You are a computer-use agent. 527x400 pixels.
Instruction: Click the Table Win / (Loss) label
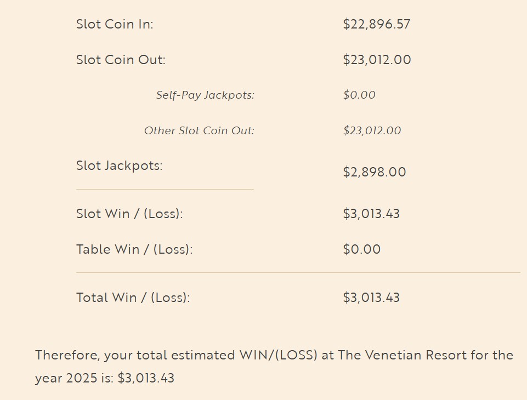tap(134, 249)
